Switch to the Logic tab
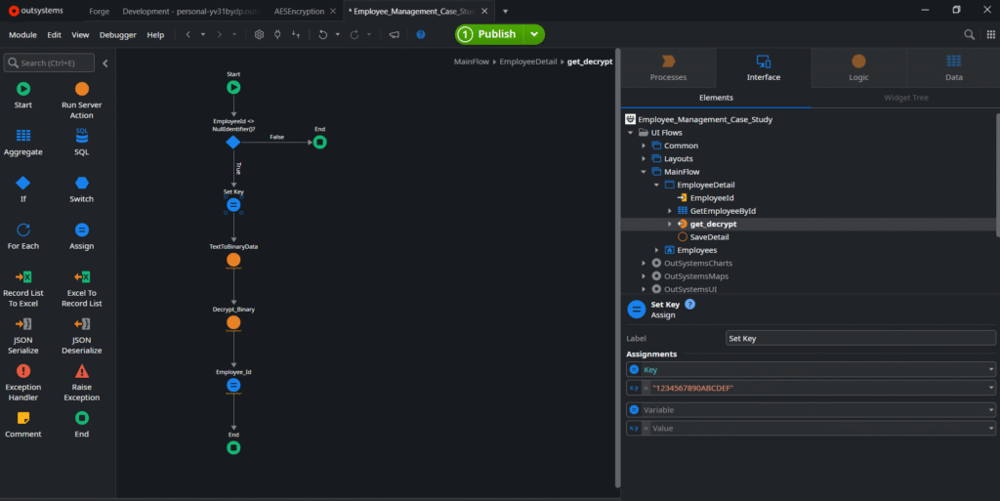 [x=858, y=67]
